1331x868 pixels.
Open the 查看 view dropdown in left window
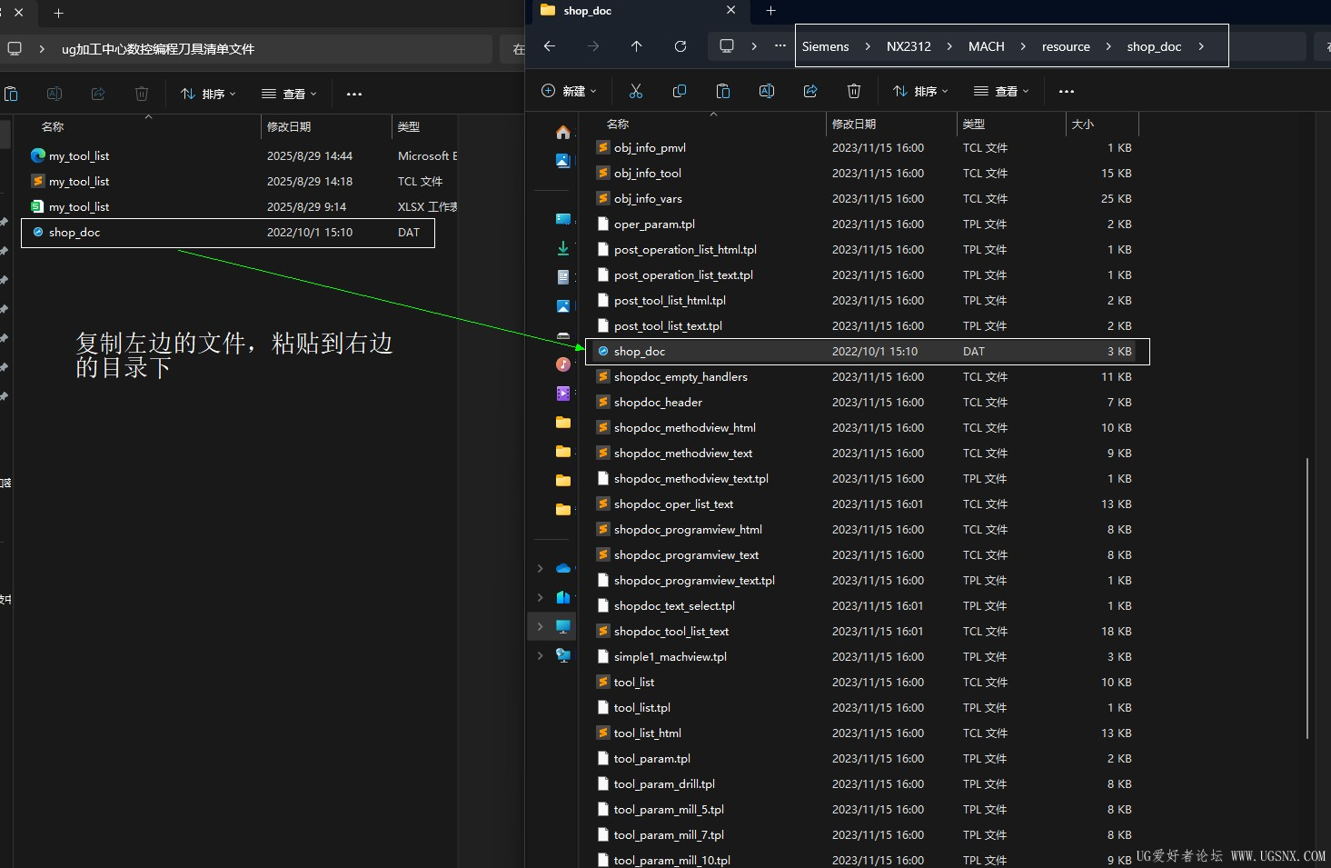click(x=289, y=94)
